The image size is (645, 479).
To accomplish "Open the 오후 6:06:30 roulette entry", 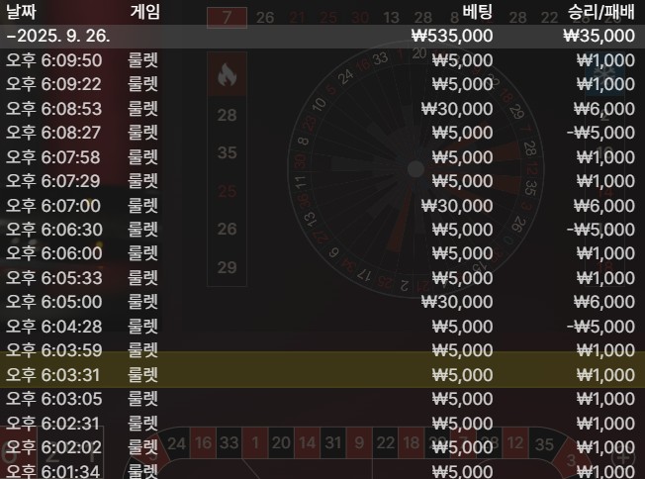I will pos(322,230).
